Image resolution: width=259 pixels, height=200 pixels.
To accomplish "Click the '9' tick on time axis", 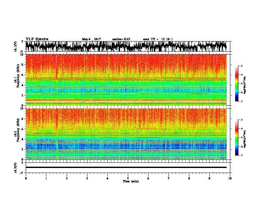I will tap(209, 178).
